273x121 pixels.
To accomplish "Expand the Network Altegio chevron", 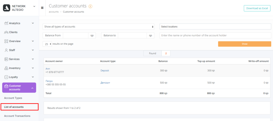I will tap(34, 6).
